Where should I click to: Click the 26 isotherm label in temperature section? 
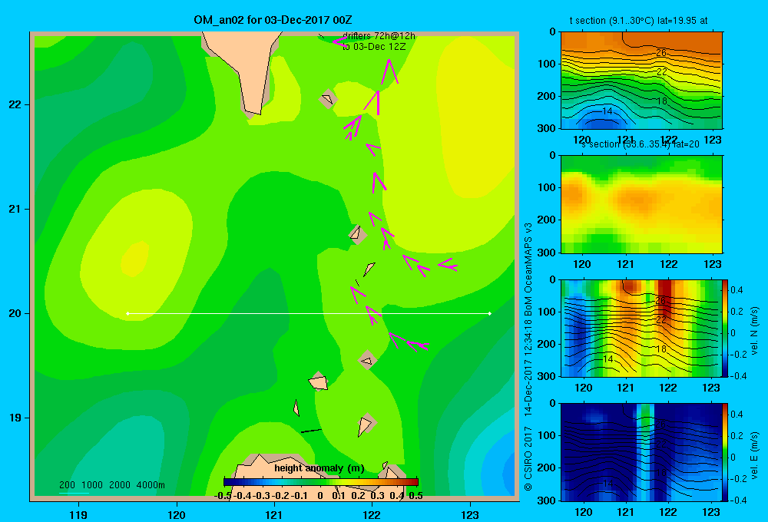660,52
